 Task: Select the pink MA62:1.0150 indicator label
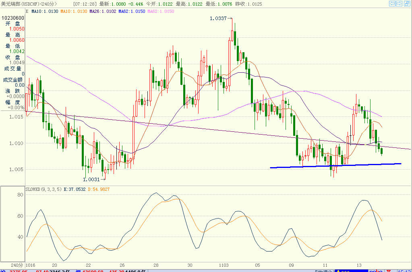pyautogui.click(x=161, y=11)
